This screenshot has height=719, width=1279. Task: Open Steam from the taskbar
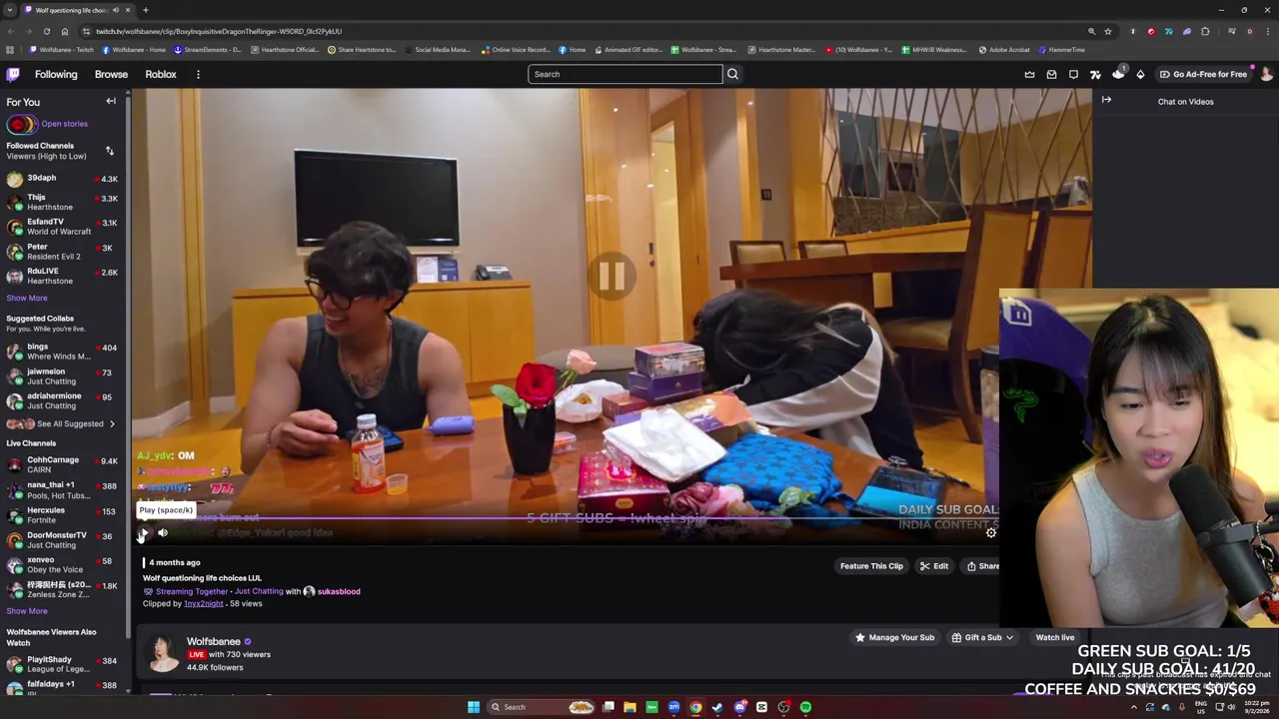click(x=717, y=707)
